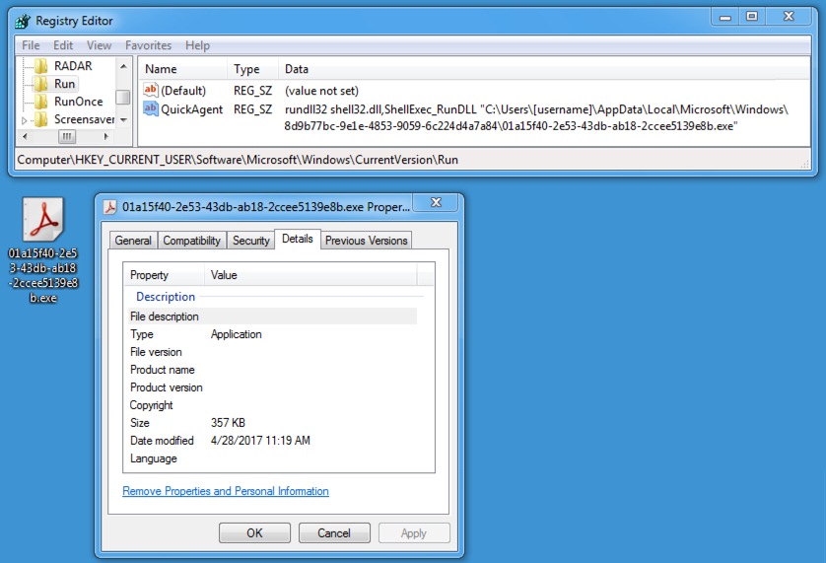826x563 pixels.
Task: Maximize the Registry Editor window
Action: click(752, 17)
